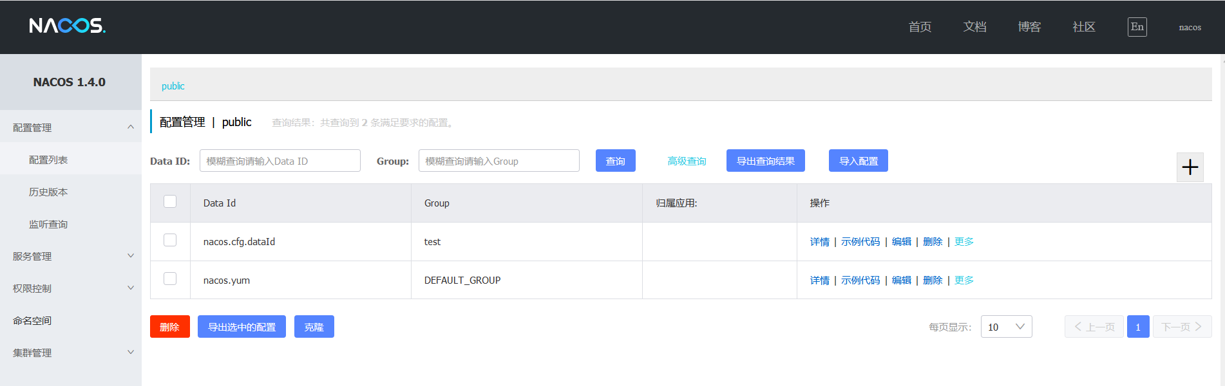Click page 1 in pagination
The height and width of the screenshot is (386, 1225).
click(1138, 327)
